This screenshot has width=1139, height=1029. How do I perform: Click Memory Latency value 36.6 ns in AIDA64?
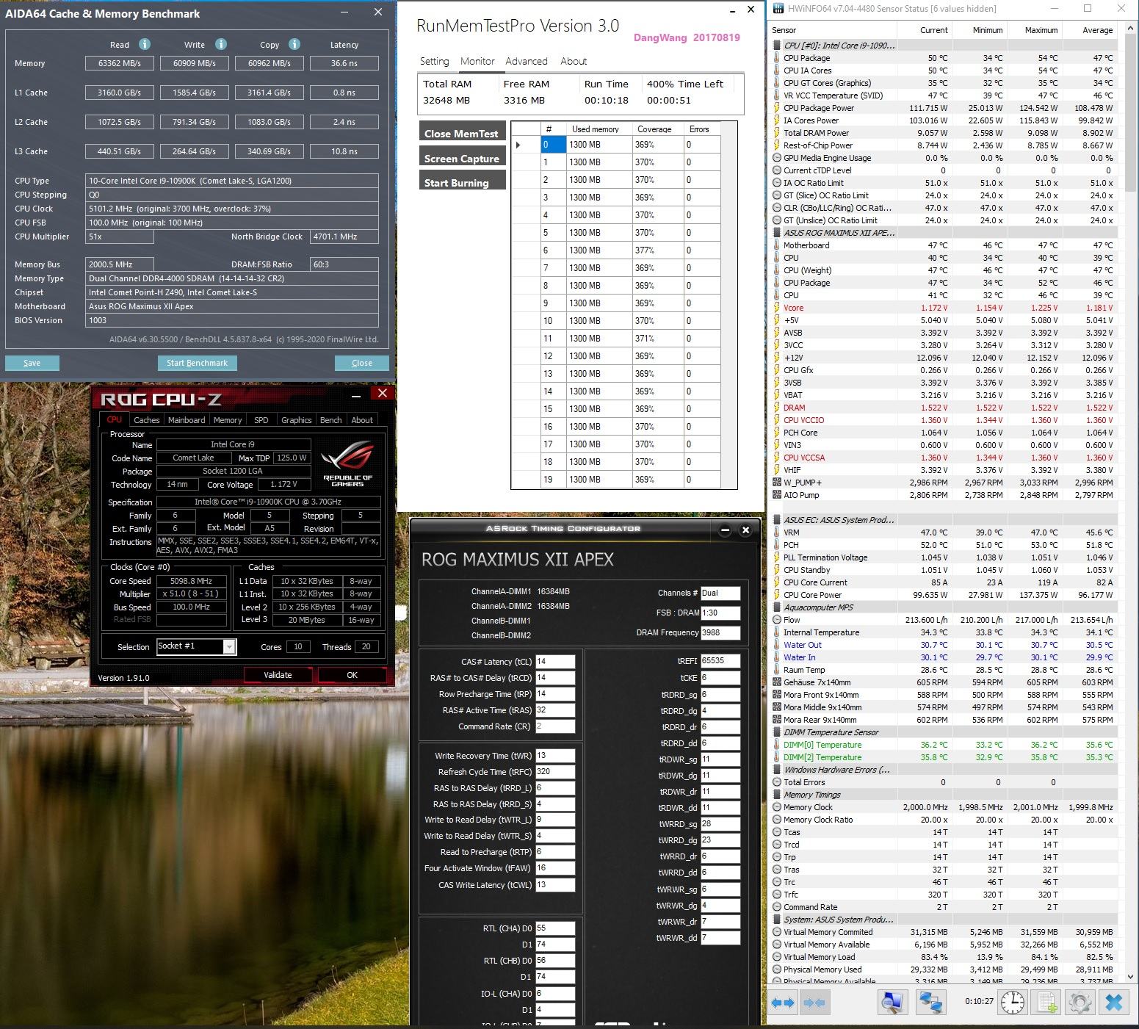coord(344,63)
